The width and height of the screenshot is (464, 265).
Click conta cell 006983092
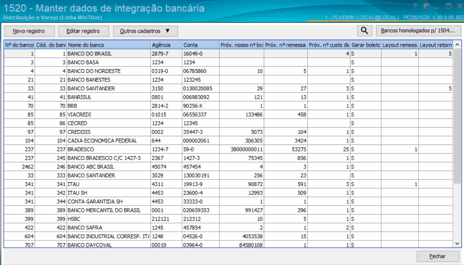[201, 97]
